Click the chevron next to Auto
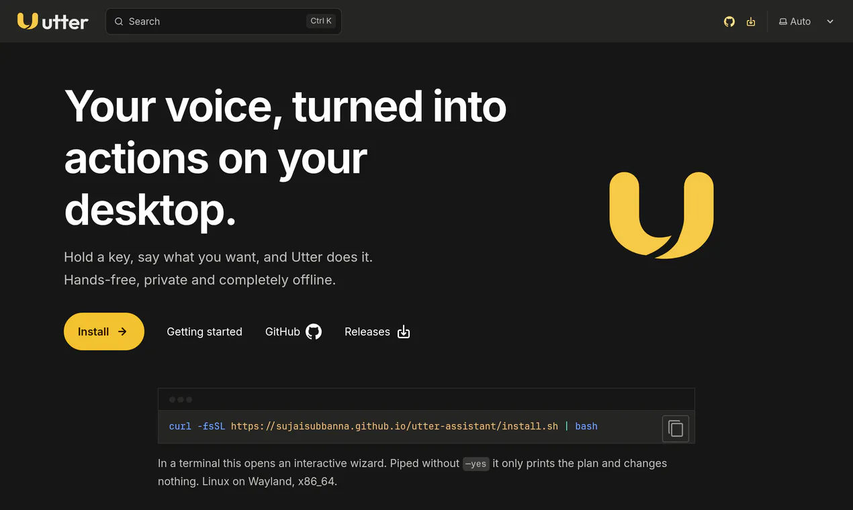Viewport: 853px width, 510px height. 830,21
